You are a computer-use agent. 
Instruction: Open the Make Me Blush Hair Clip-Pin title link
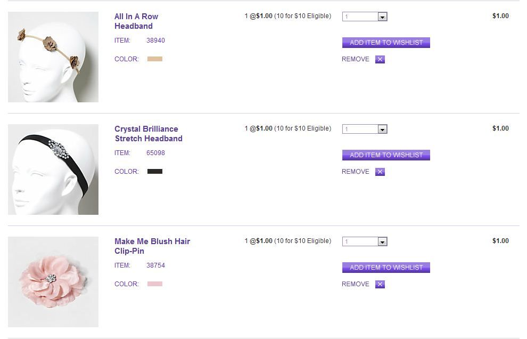click(x=152, y=246)
